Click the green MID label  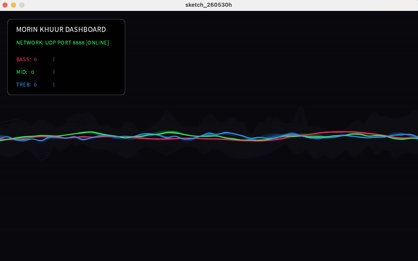pyautogui.click(x=22, y=72)
